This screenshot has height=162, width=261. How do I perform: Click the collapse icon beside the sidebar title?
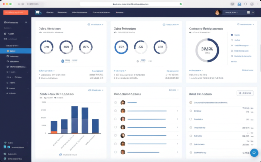pyautogui.click(x=26, y=22)
